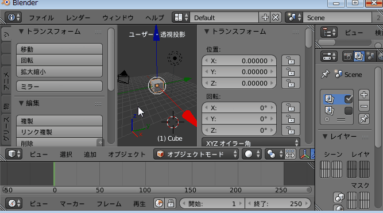The height and width of the screenshot is (213, 383).
Task: Open the screen layout browse icon
Action: tap(181, 17)
